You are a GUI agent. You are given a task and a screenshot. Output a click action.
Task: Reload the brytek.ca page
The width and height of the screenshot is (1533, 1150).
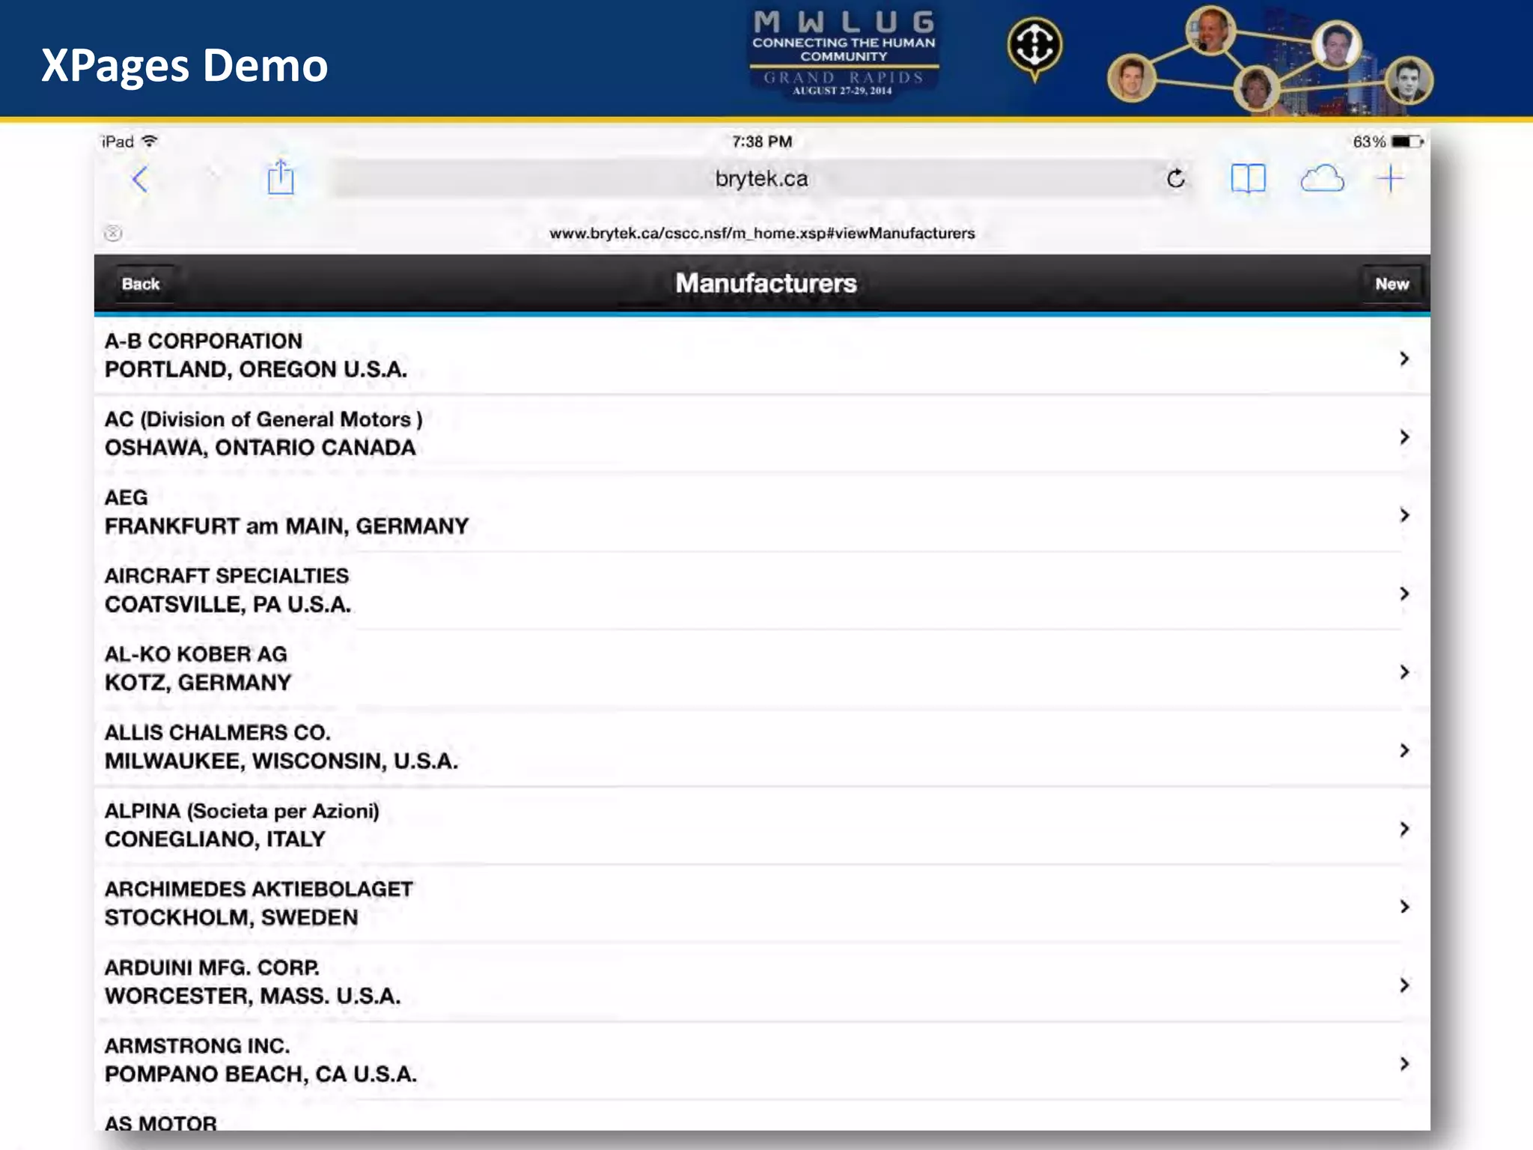tap(1176, 178)
